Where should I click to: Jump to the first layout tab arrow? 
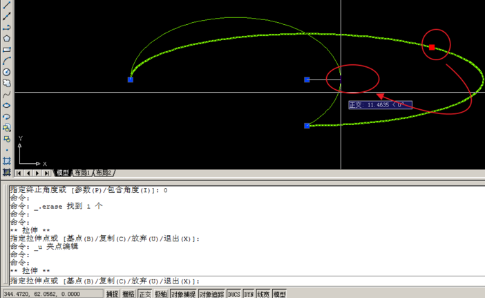click(19, 173)
